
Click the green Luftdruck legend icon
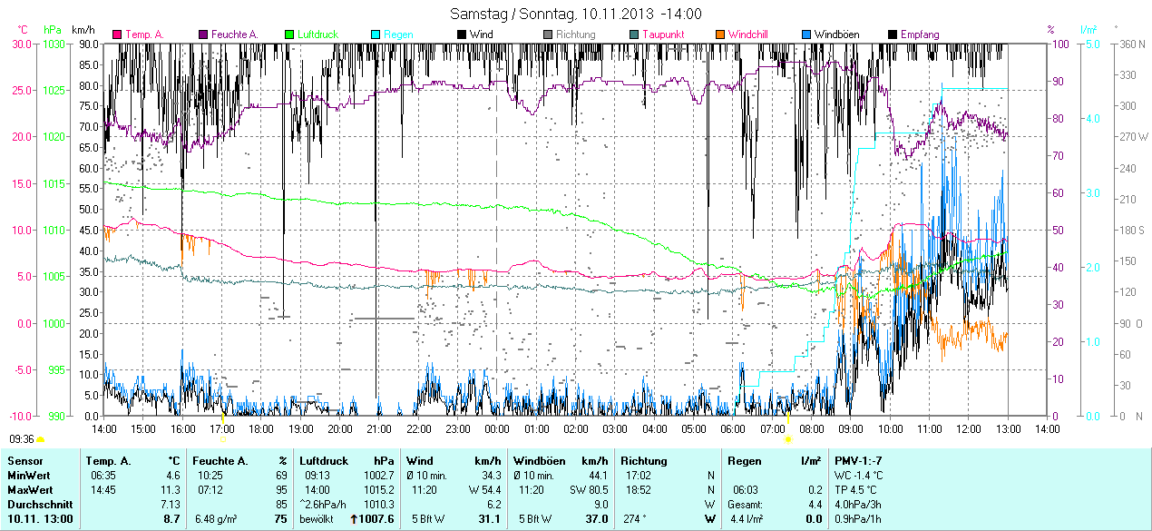(289, 34)
